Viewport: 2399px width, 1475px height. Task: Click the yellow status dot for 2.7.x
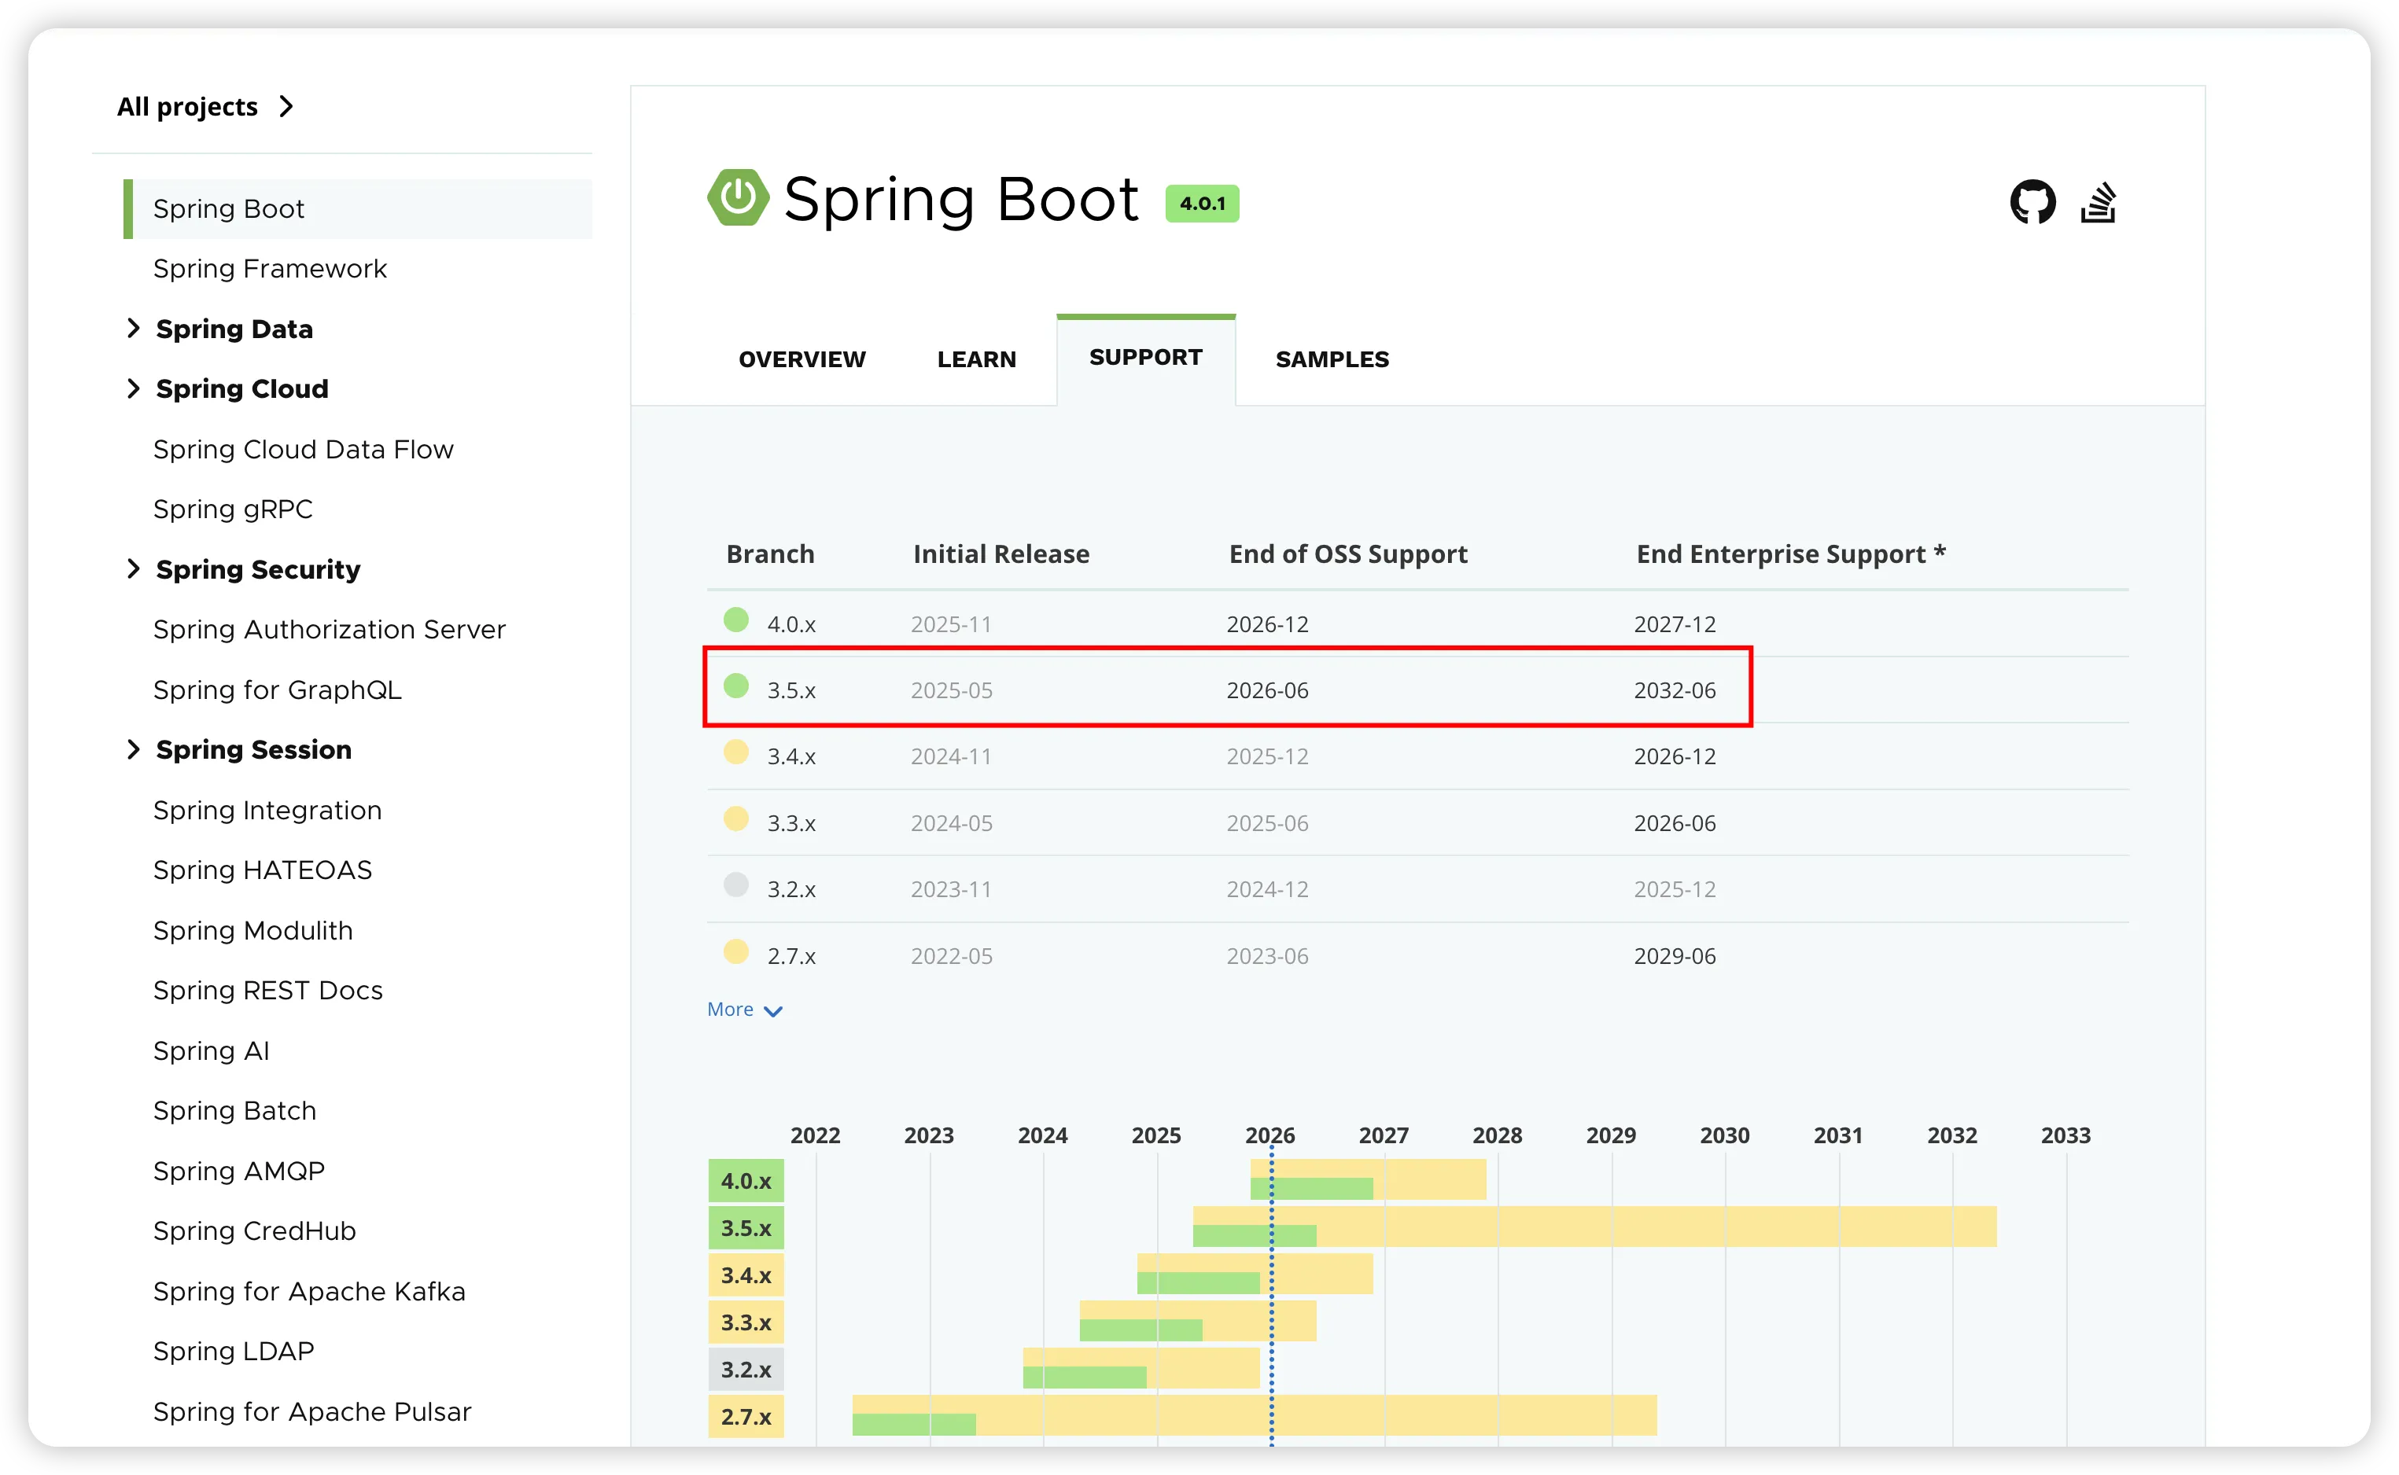click(735, 952)
